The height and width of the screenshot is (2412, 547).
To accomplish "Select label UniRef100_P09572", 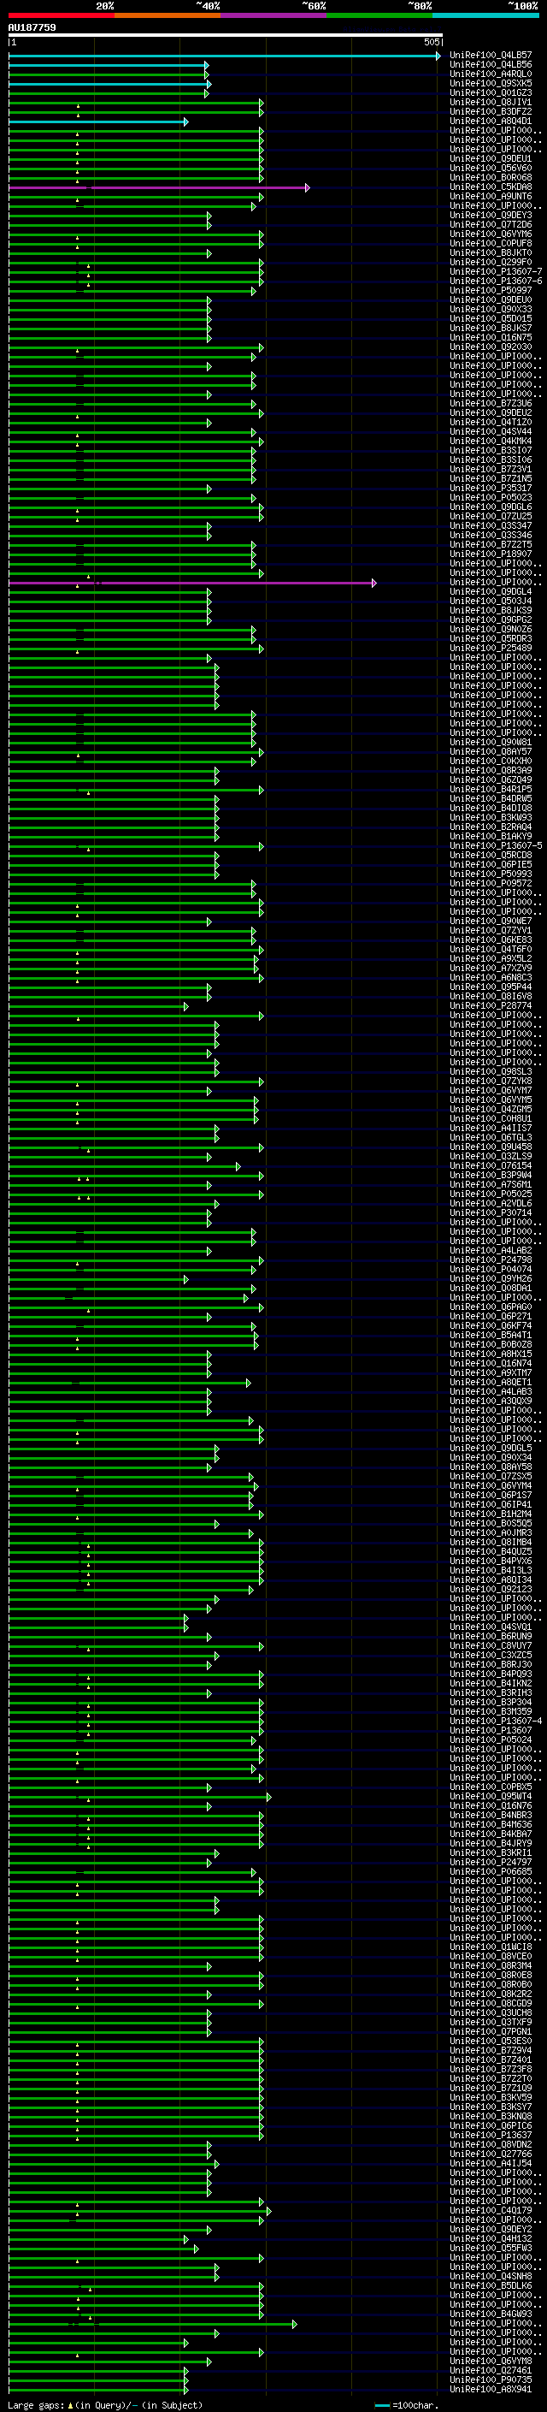I will coord(491,883).
